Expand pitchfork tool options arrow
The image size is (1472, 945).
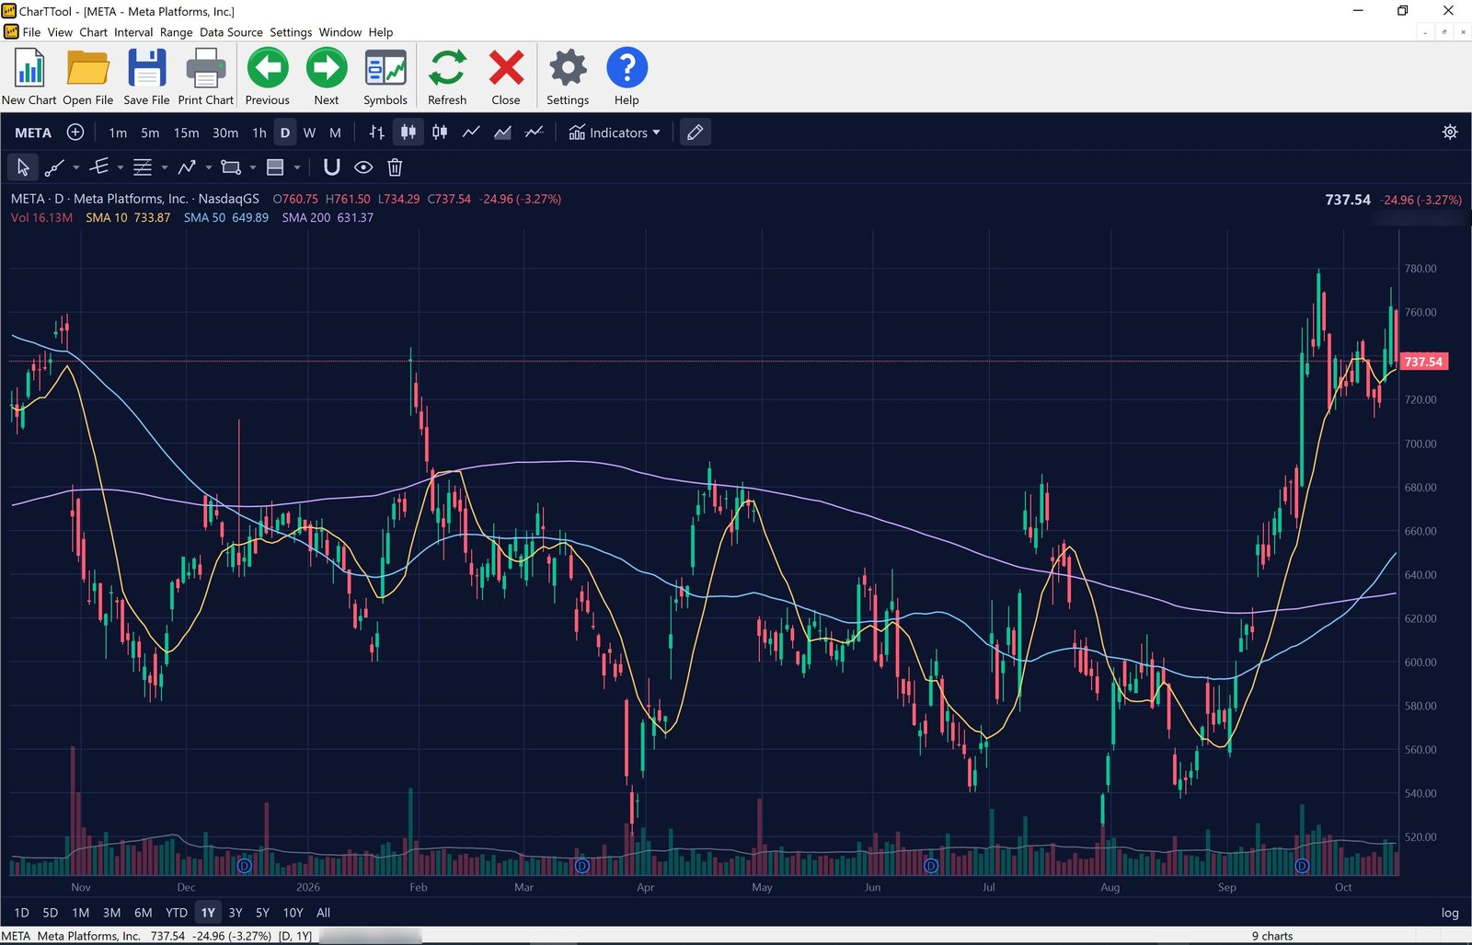[121, 167]
